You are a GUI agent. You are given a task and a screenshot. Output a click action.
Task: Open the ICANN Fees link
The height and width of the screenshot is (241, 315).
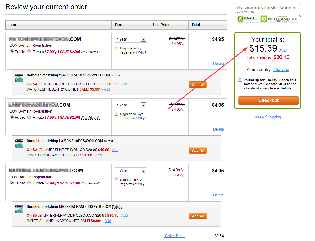175,236
